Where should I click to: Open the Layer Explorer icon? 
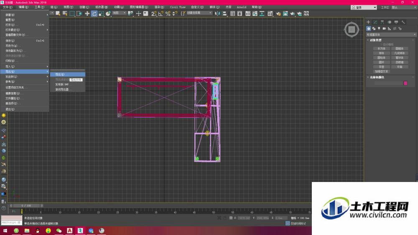(x=240, y=14)
